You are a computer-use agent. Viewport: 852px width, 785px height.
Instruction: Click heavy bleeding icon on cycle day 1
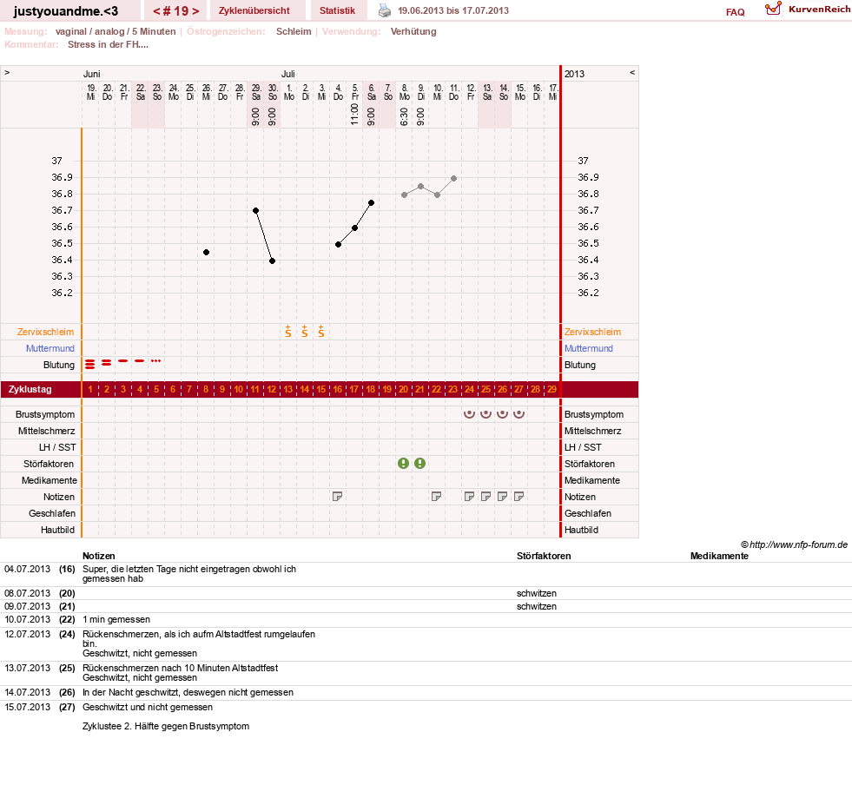point(90,364)
